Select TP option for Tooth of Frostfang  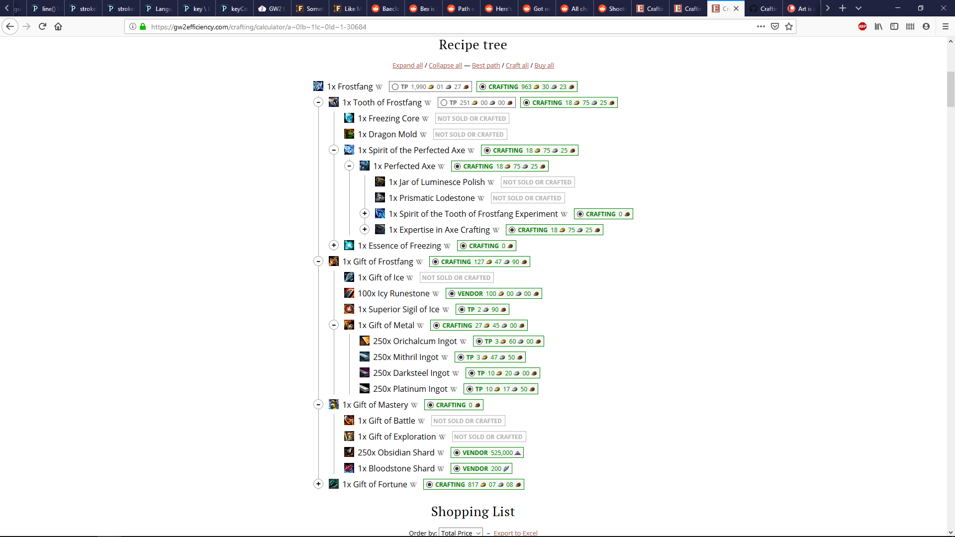click(x=444, y=102)
